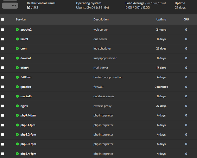
Task: Click the green status icon for exim4
Action: tap(17, 68)
